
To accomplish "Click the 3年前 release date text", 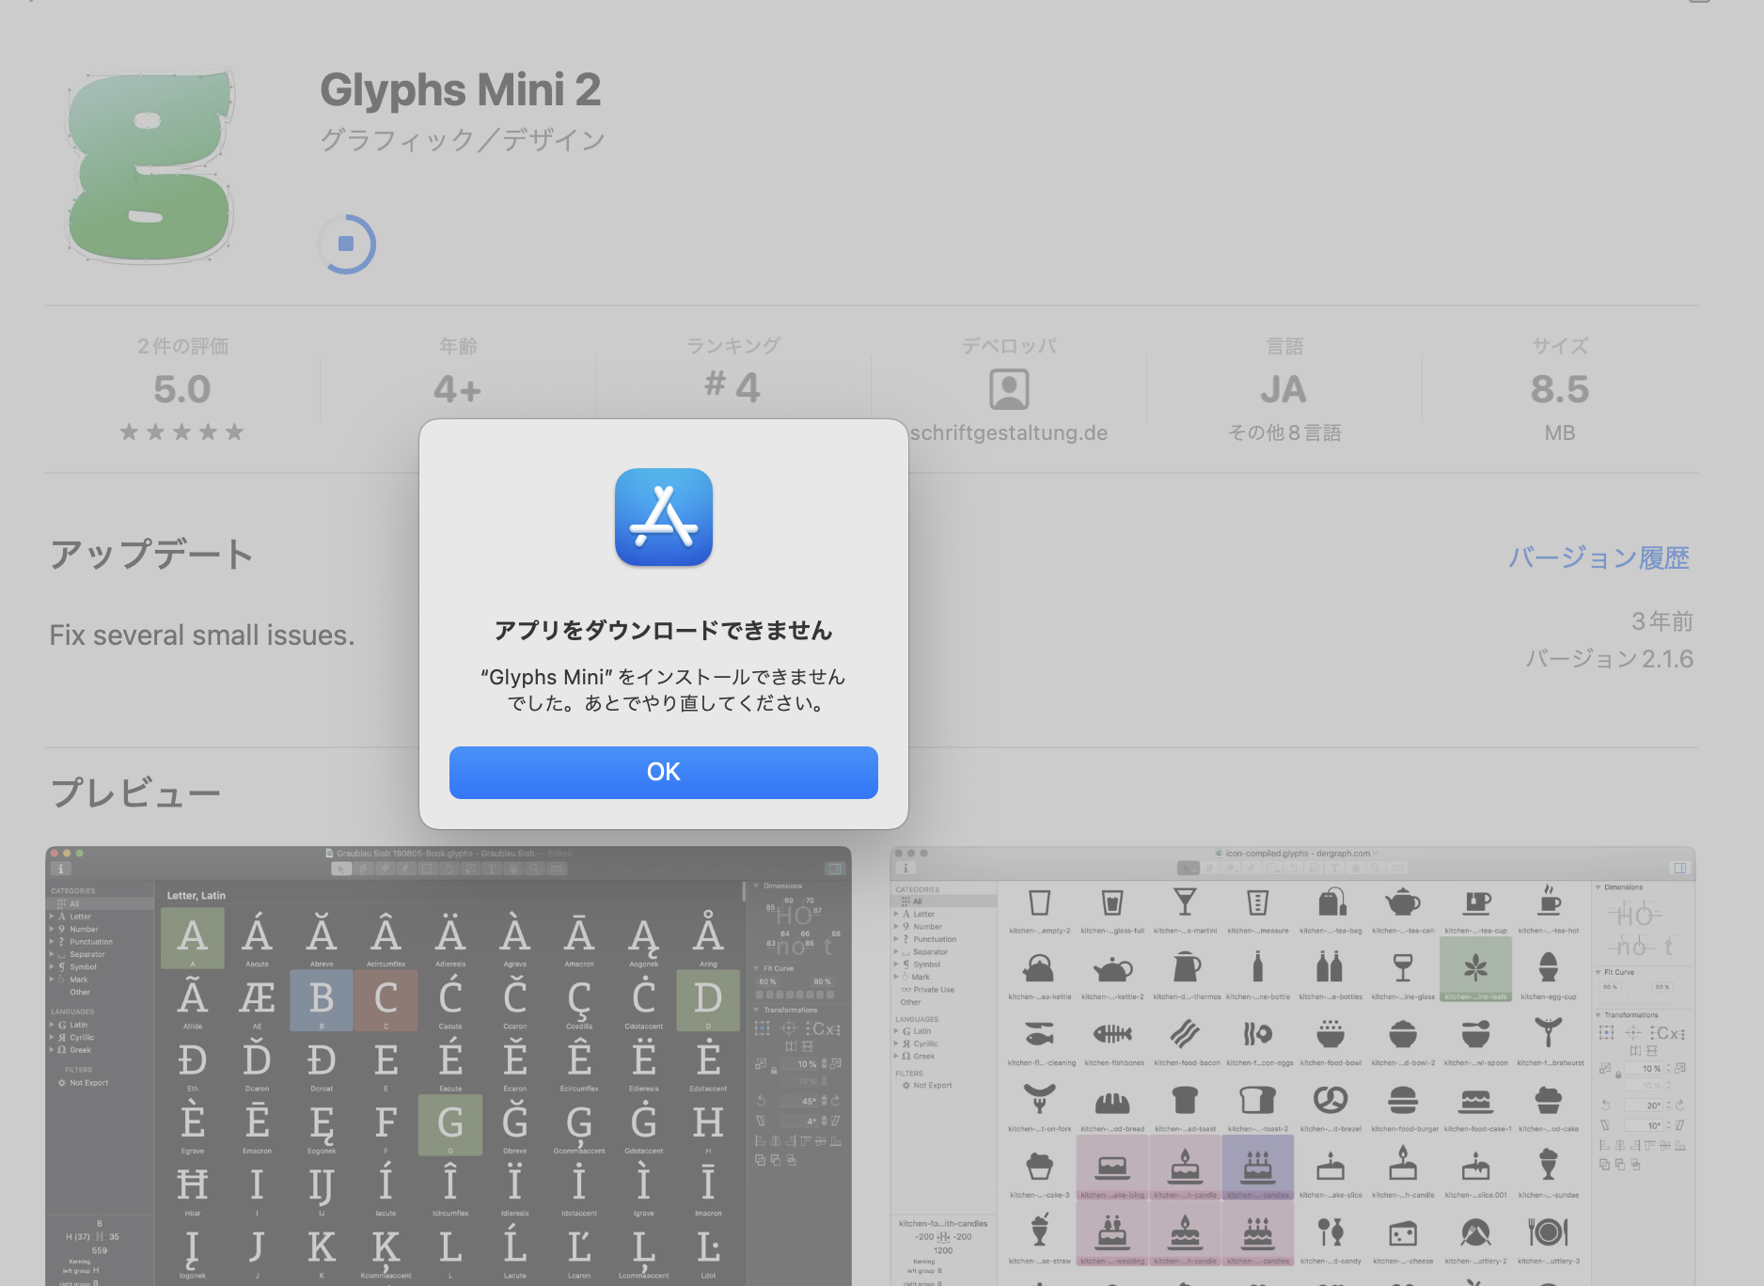I will click(1662, 621).
